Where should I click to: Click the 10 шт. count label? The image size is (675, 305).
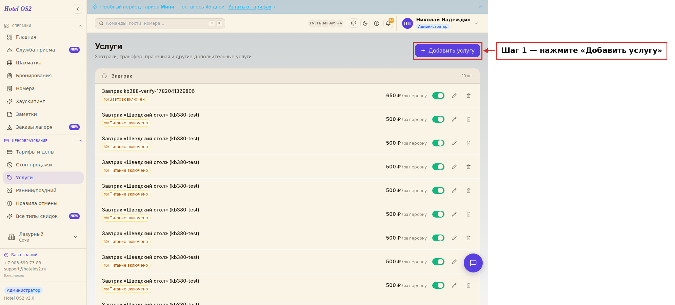point(467,76)
